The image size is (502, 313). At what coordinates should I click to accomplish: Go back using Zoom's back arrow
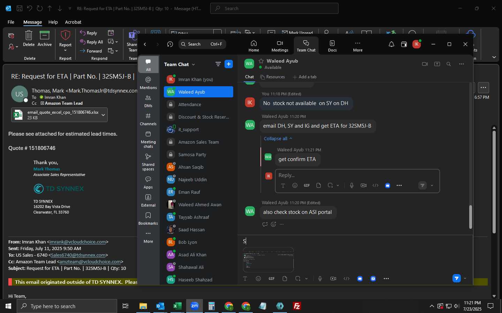(145, 44)
